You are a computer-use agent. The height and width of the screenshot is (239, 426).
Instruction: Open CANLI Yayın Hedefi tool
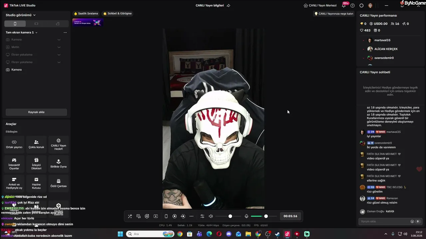[x=59, y=144]
